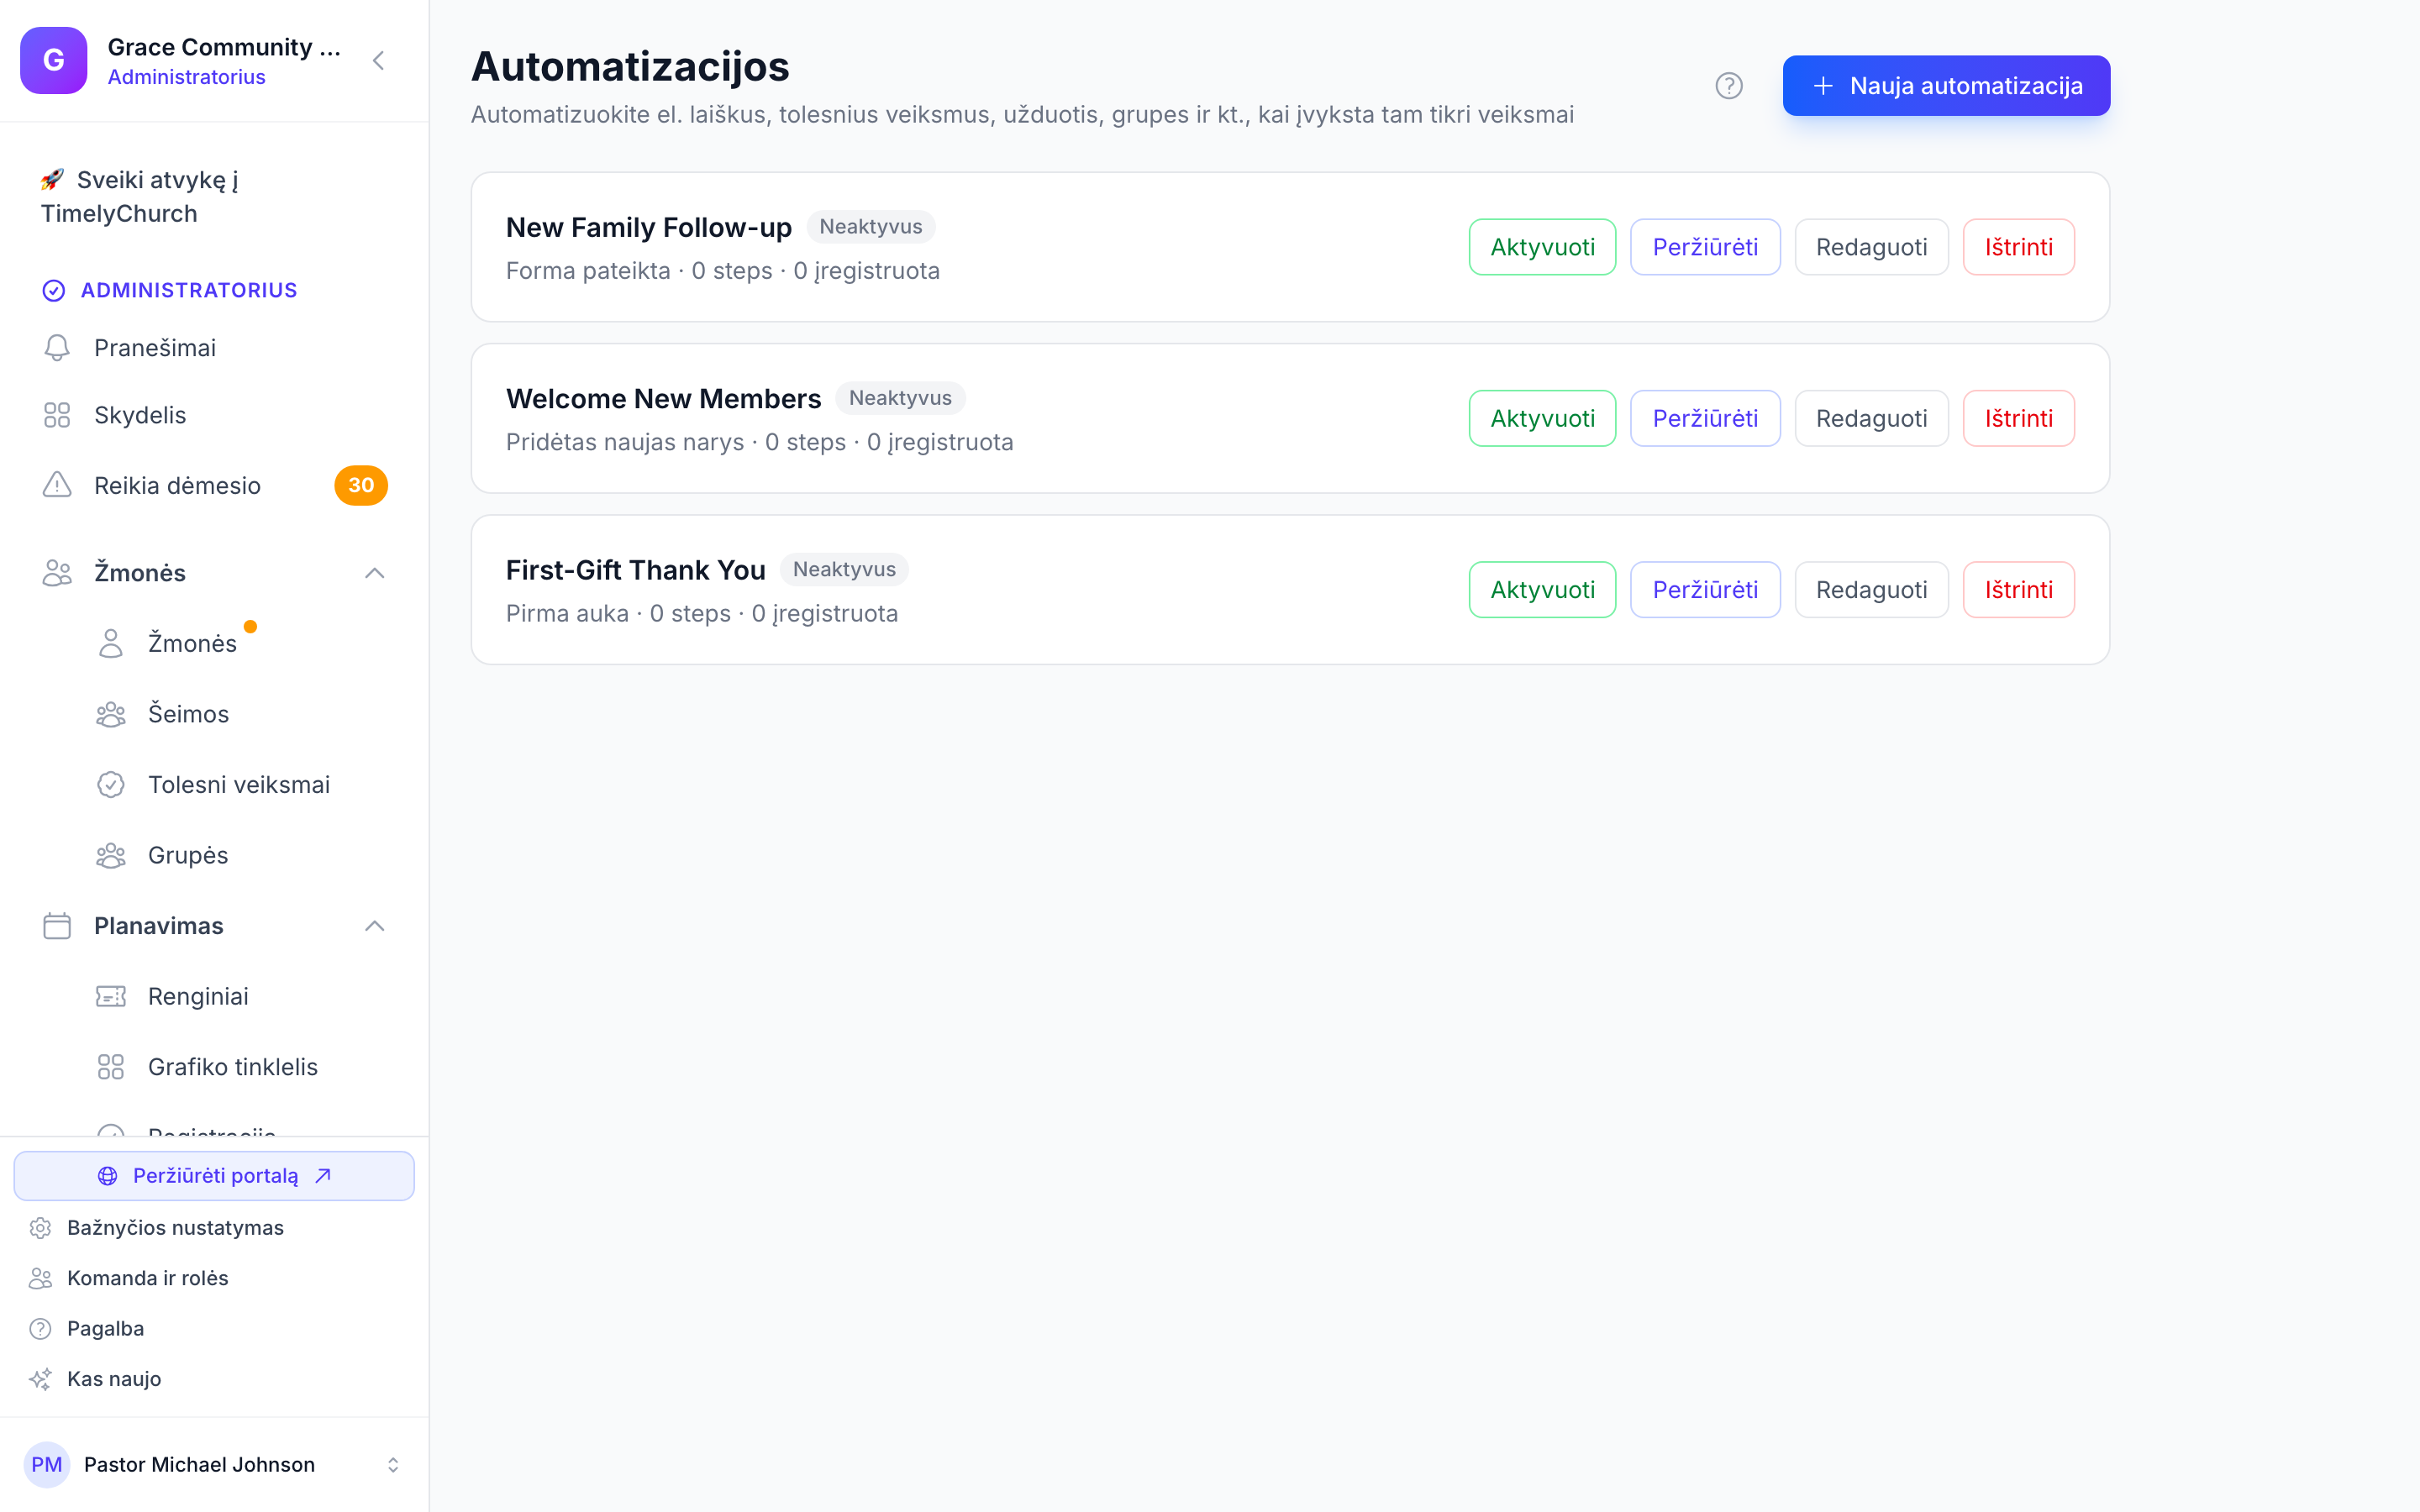Collapse the Žmonės section chevron

[375, 573]
